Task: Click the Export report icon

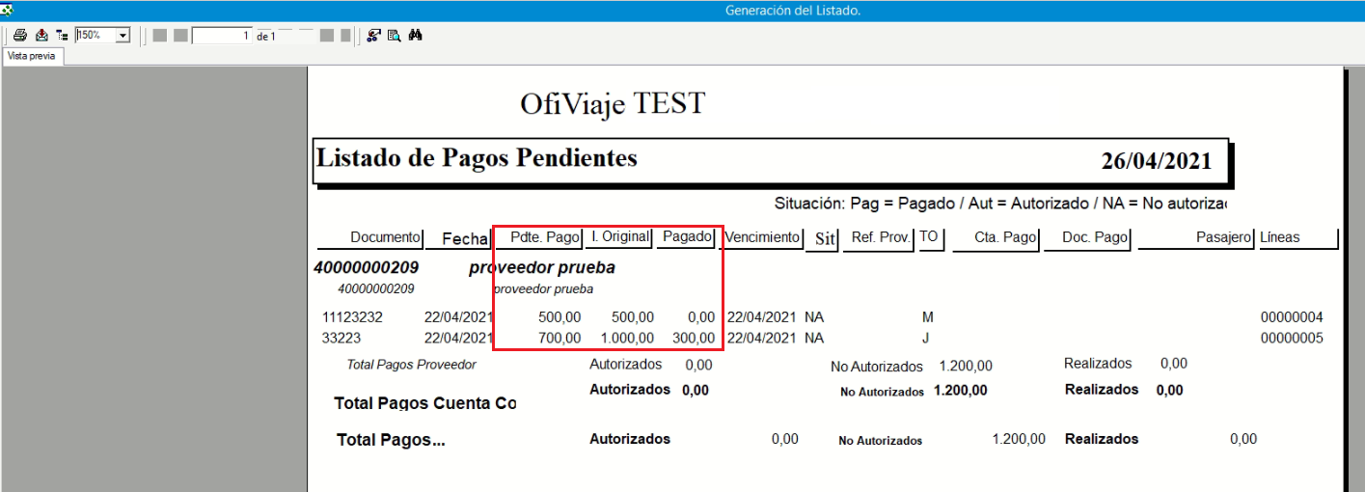Action: click(41, 35)
